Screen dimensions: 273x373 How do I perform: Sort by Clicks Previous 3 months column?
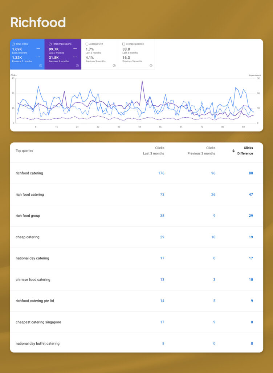201,151
